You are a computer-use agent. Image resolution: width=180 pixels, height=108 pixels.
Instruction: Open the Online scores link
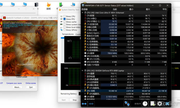[31, 83]
